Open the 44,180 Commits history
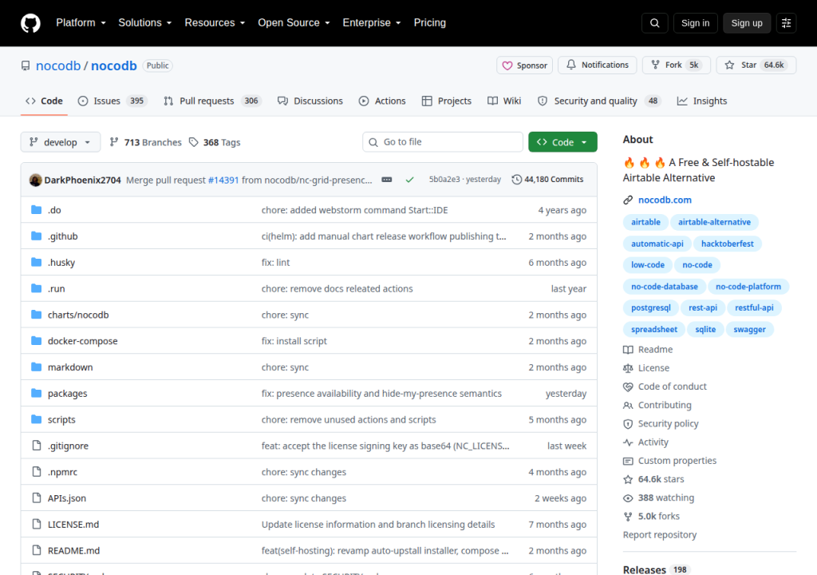Viewport: 817px width, 575px height. (547, 180)
